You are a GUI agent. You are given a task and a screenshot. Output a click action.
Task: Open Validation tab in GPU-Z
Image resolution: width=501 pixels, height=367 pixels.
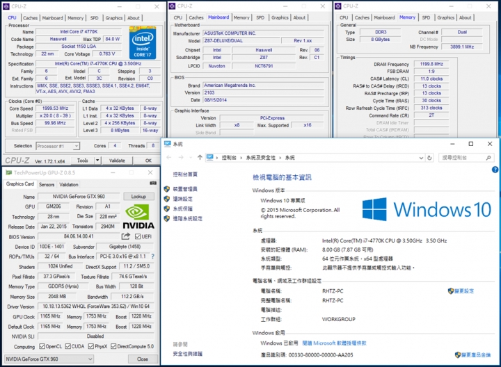(x=69, y=184)
